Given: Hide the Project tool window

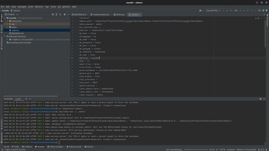Looking at the screenshot, I should pos(68,15).
